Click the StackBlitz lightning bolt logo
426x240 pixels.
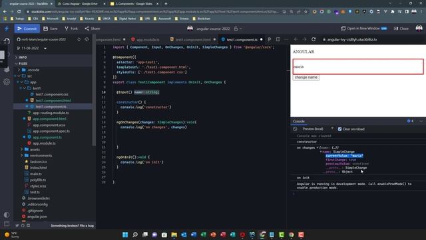7,29
